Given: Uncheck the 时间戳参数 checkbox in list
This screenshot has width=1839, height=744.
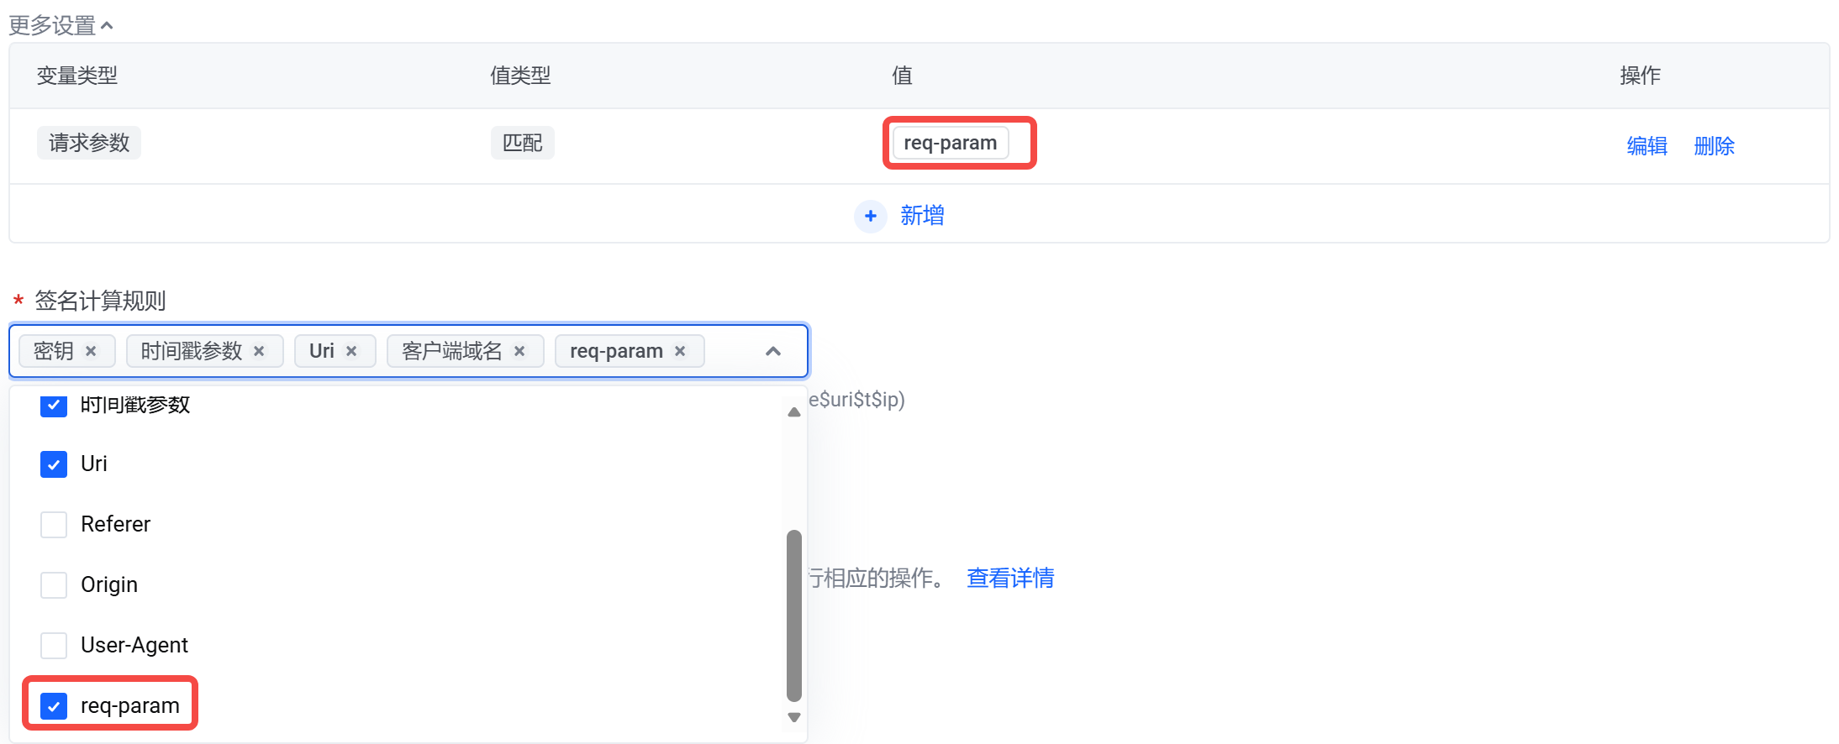Looking at the screenshot, I should pyautogui.click(x=54, y=406).
